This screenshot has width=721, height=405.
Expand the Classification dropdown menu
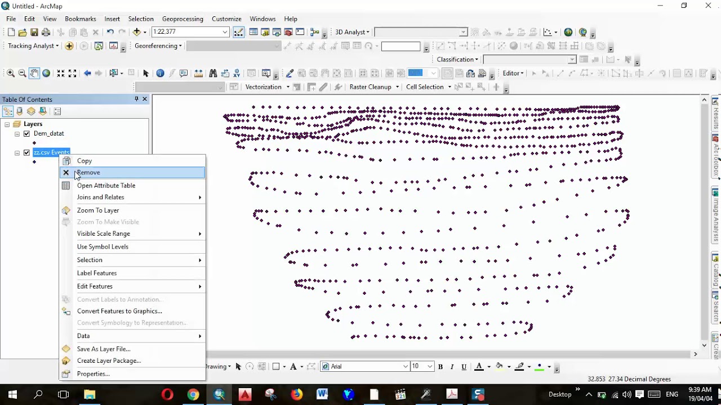pyautogui.click(x=457, y=60)
